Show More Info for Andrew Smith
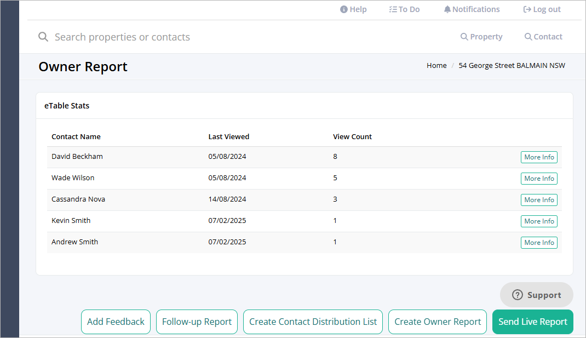 [x=539, y=242]
